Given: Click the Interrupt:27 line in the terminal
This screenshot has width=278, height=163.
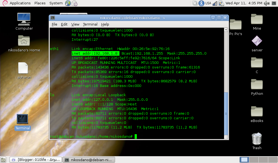Looking at the screenshot, I should point(85,40).
